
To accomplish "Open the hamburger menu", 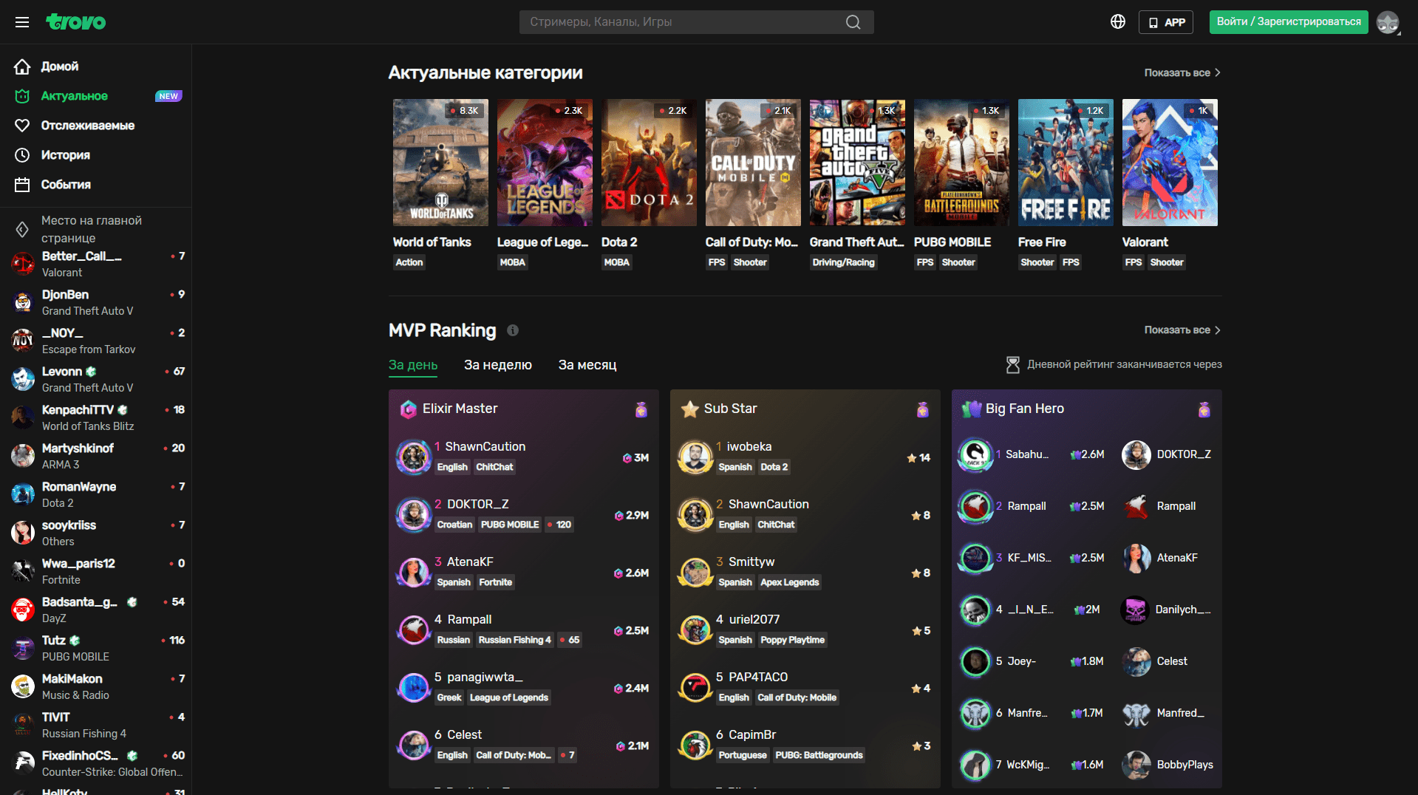I will 22,22.
